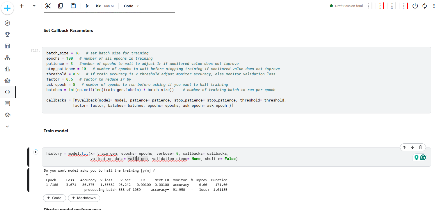Open the Learn section via graduation cap icon

[7, 115]
